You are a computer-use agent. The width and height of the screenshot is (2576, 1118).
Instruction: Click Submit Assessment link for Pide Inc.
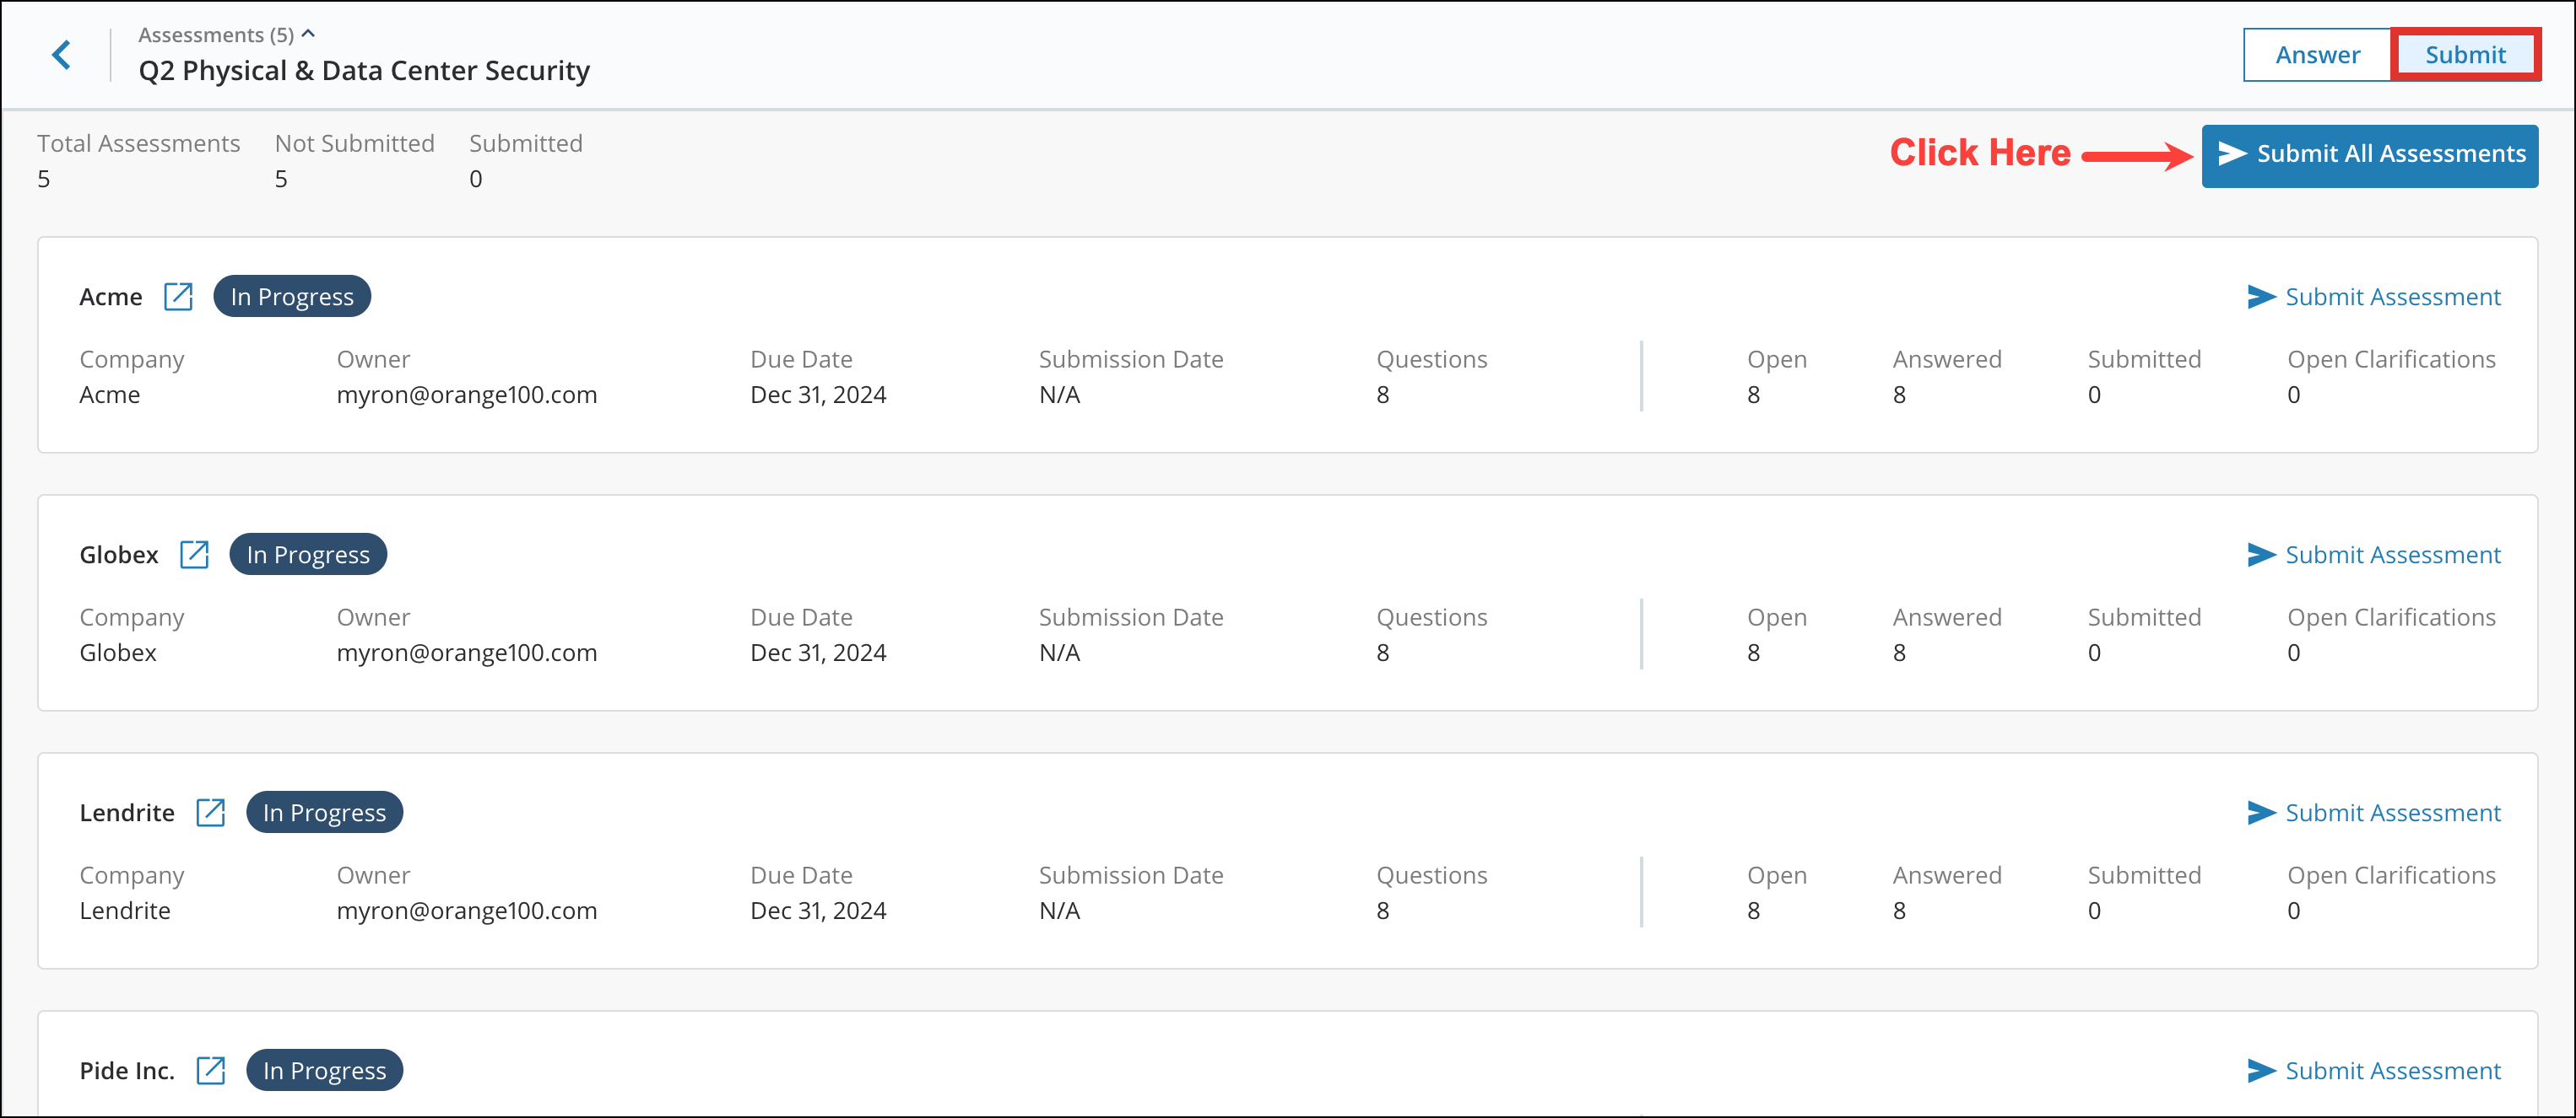click(x=2392, y=1070)
